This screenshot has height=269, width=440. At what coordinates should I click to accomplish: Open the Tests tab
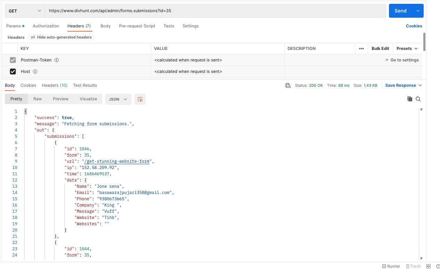(x=169, y=26)
